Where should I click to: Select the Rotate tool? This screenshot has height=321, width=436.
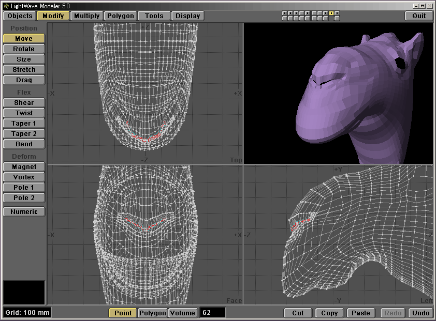pos(24,49)
